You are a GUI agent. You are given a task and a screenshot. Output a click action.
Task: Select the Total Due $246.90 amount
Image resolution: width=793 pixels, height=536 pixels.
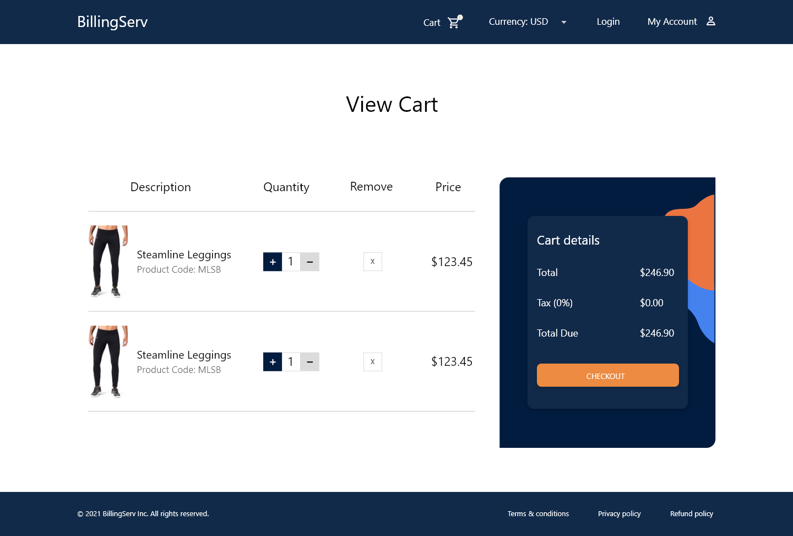pyautogui.click(x=657, y=333)
